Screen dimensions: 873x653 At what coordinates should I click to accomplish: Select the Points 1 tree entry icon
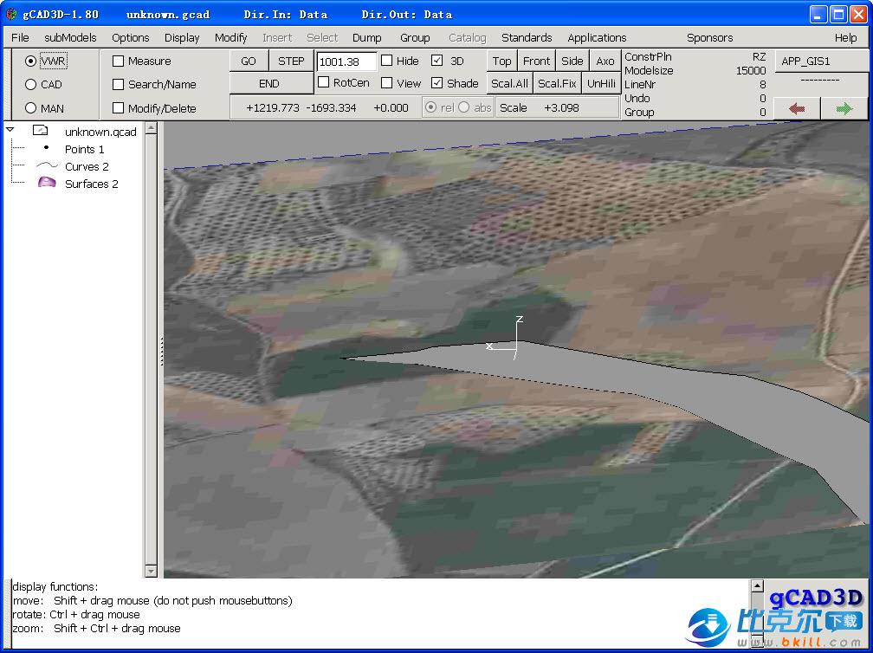46,149
